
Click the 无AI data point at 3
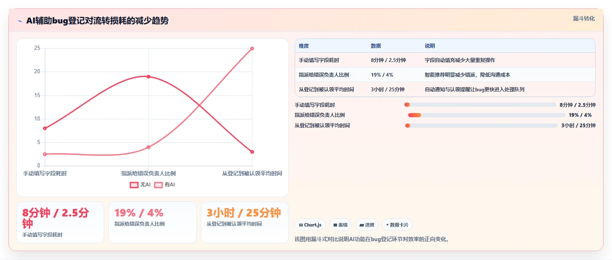click(x=252, y=152)
